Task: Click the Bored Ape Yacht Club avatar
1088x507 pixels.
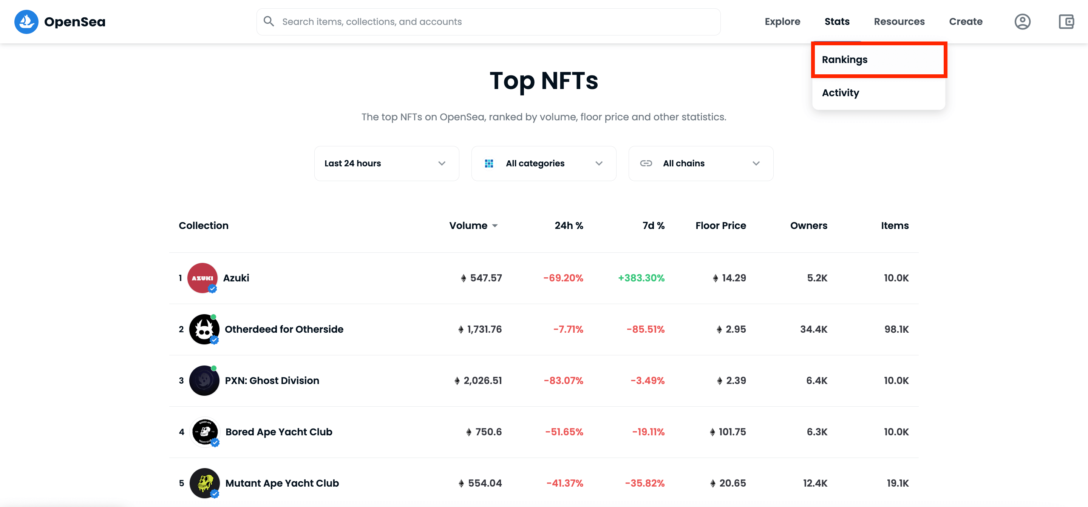Action: (205, 432)
